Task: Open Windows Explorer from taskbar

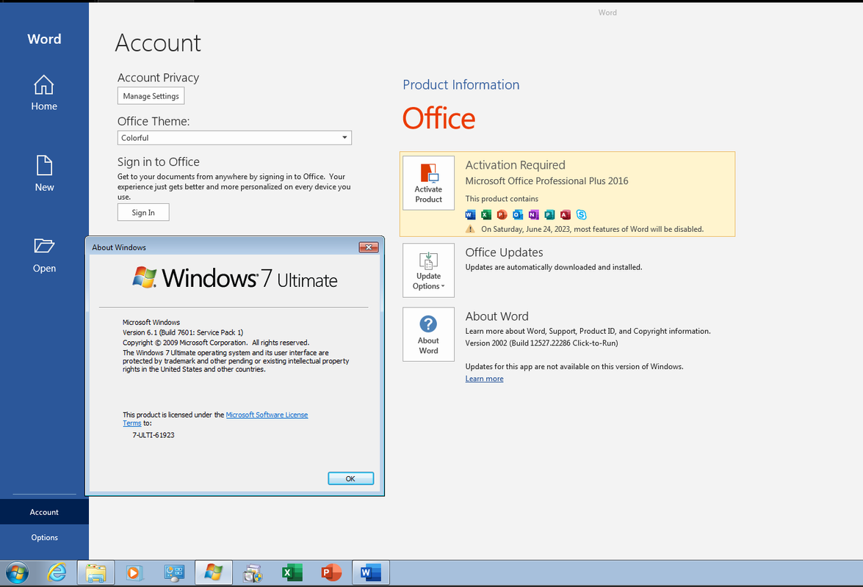Action: coord(95,573)
